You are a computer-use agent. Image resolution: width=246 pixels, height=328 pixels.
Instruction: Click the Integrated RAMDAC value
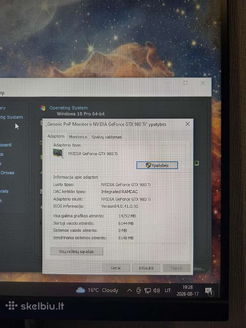click(x=120, y=192)
